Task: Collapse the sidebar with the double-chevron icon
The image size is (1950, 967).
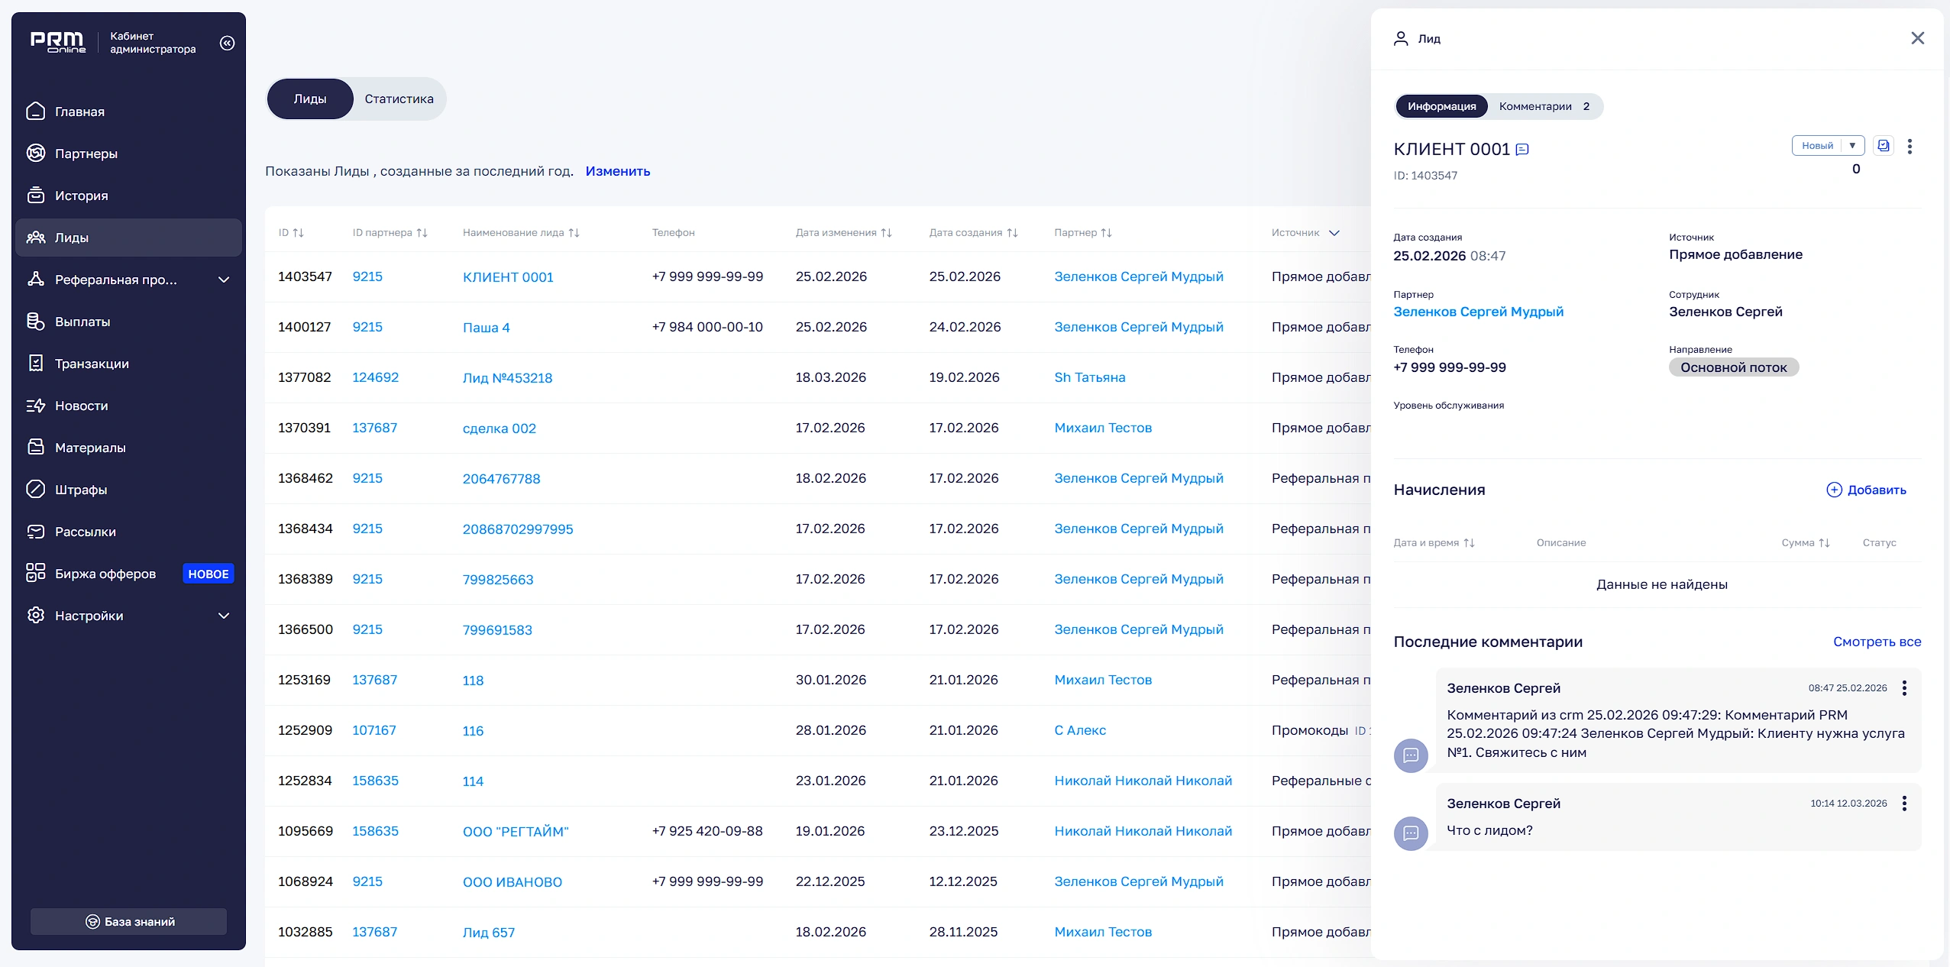Action: [227, 43]
